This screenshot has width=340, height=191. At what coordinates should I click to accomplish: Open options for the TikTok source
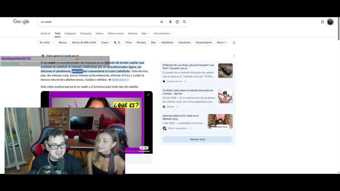(190, 128)
